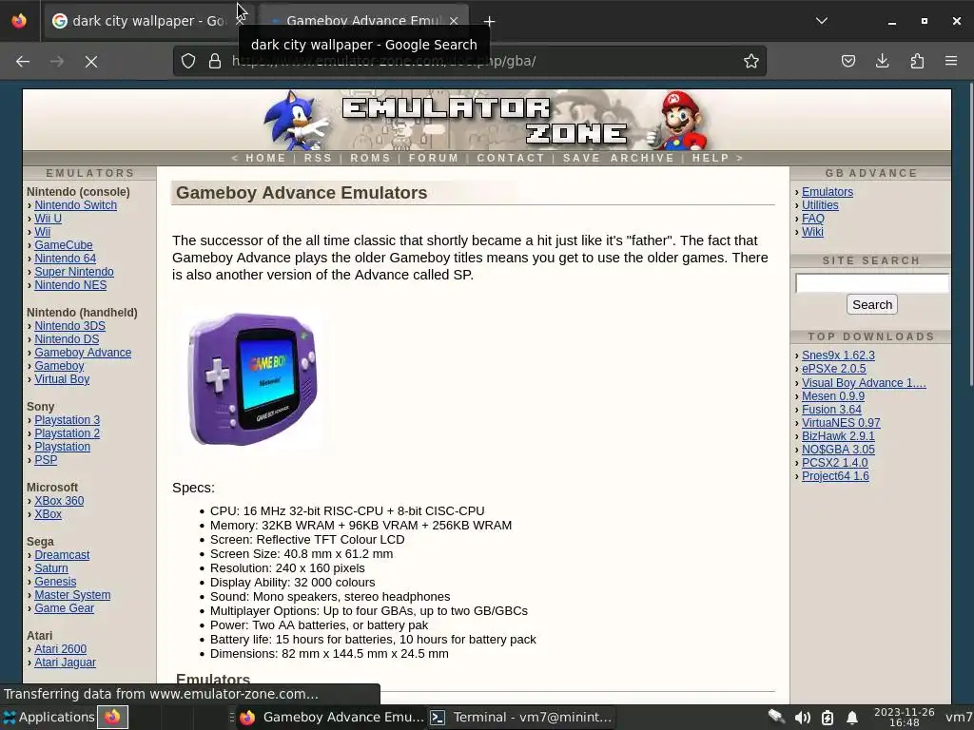Open Utilities link under GB Advance
This screenshot has width=974, height=730.
[820, 205]
